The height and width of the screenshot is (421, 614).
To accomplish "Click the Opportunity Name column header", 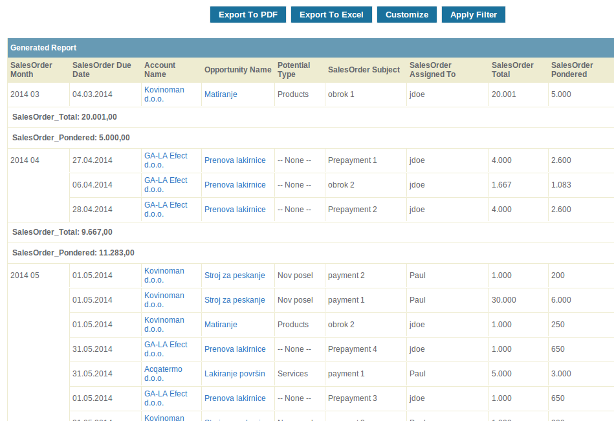I will tap(237, 70).
